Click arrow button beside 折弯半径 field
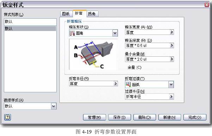 pyautogui.click(x=116, y=84)
